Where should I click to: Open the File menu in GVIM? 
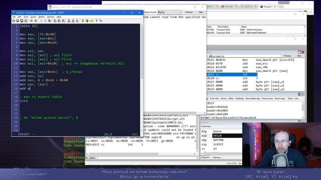coord(14,17)
